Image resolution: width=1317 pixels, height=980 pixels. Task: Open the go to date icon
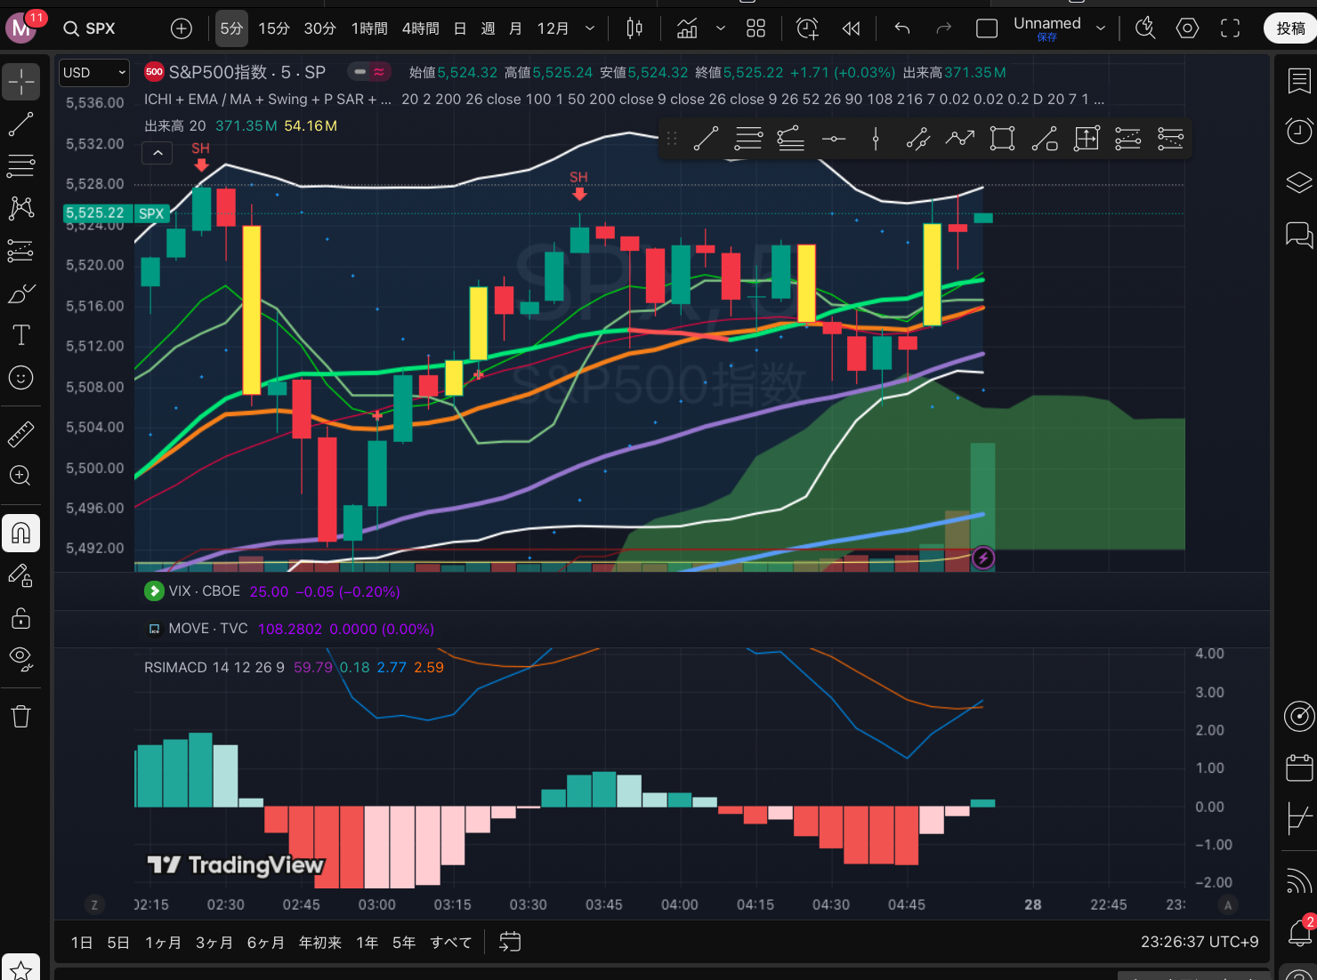[510, 942]
